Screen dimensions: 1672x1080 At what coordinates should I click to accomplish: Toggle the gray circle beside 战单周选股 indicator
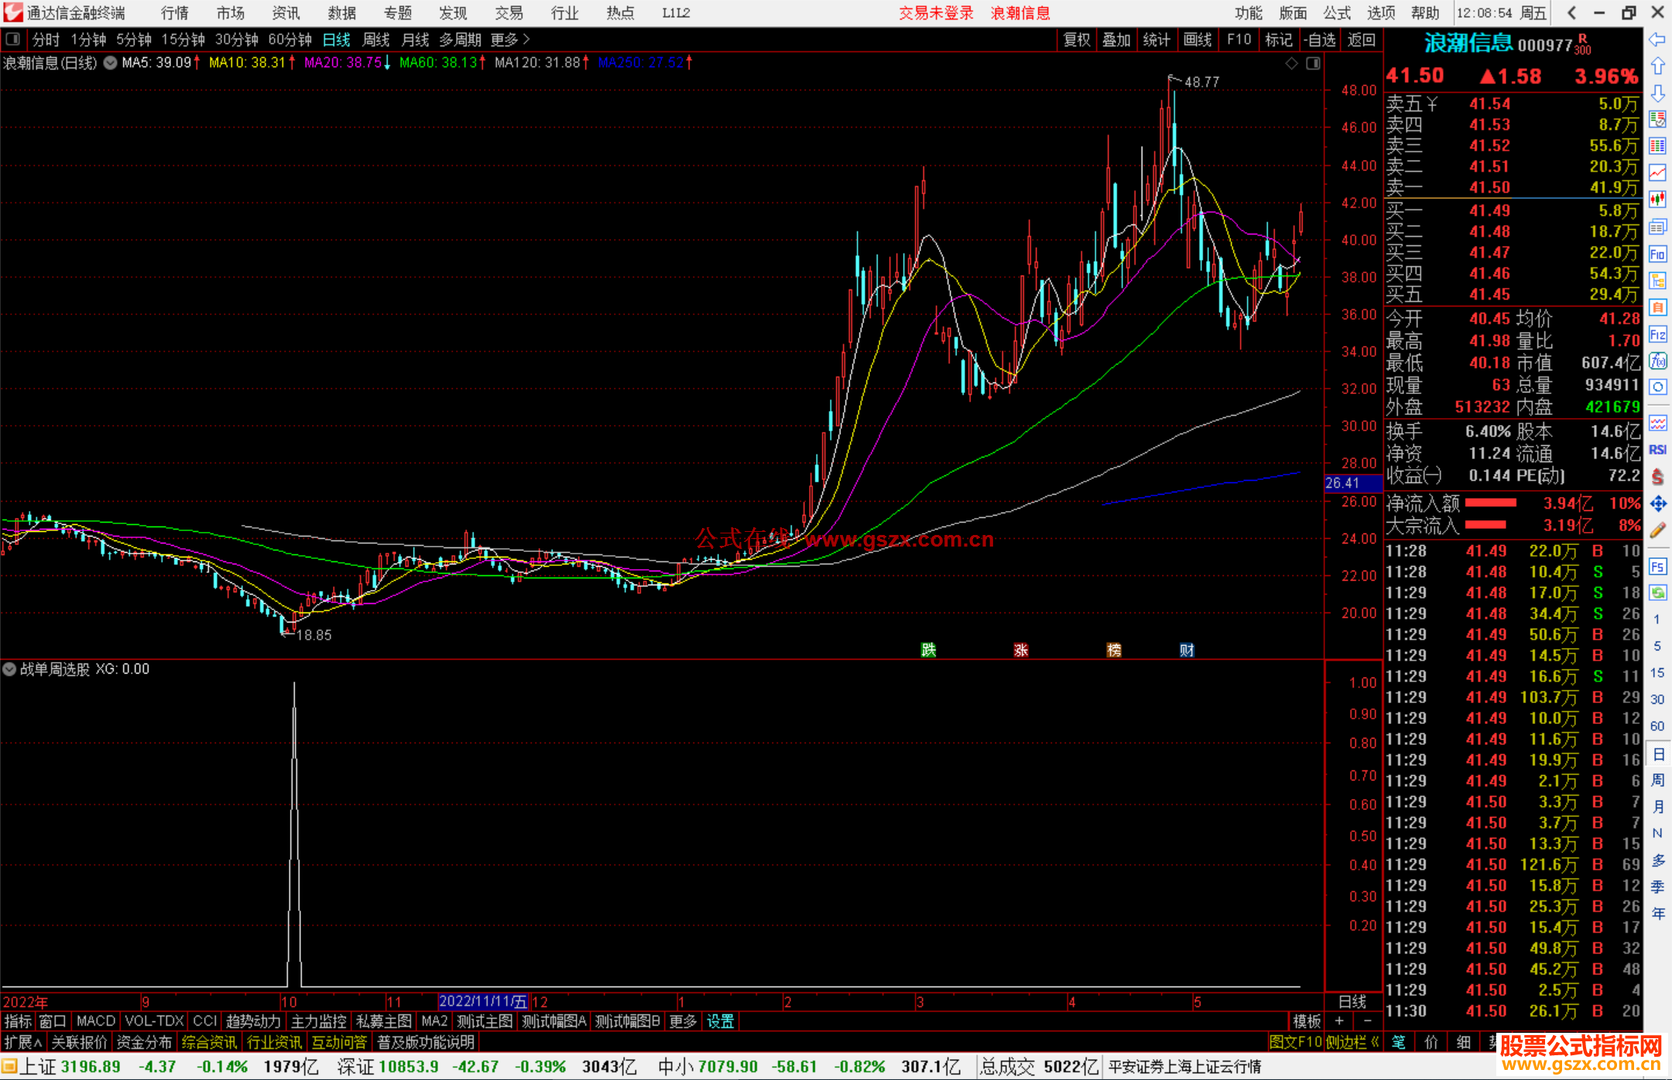[x=10, y=669]
